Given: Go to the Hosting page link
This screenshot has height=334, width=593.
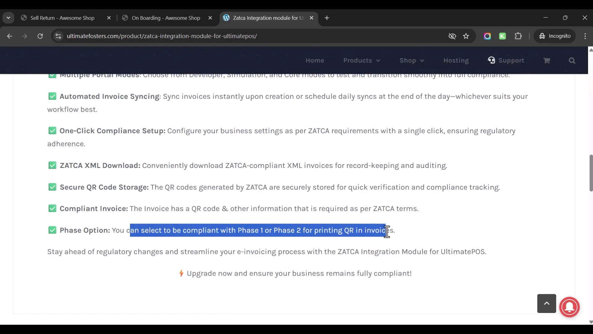Looking at the screenshot, I should [x=456, y=61].
